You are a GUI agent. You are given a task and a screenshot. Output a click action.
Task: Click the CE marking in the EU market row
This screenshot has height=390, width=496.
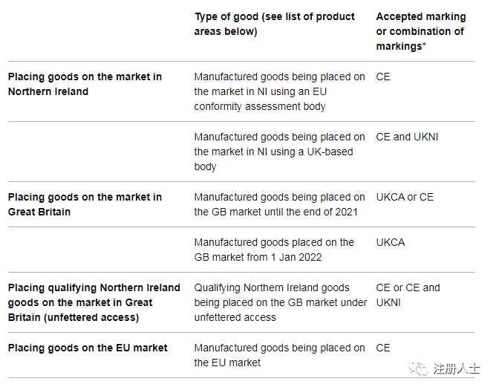coord(383,348)
